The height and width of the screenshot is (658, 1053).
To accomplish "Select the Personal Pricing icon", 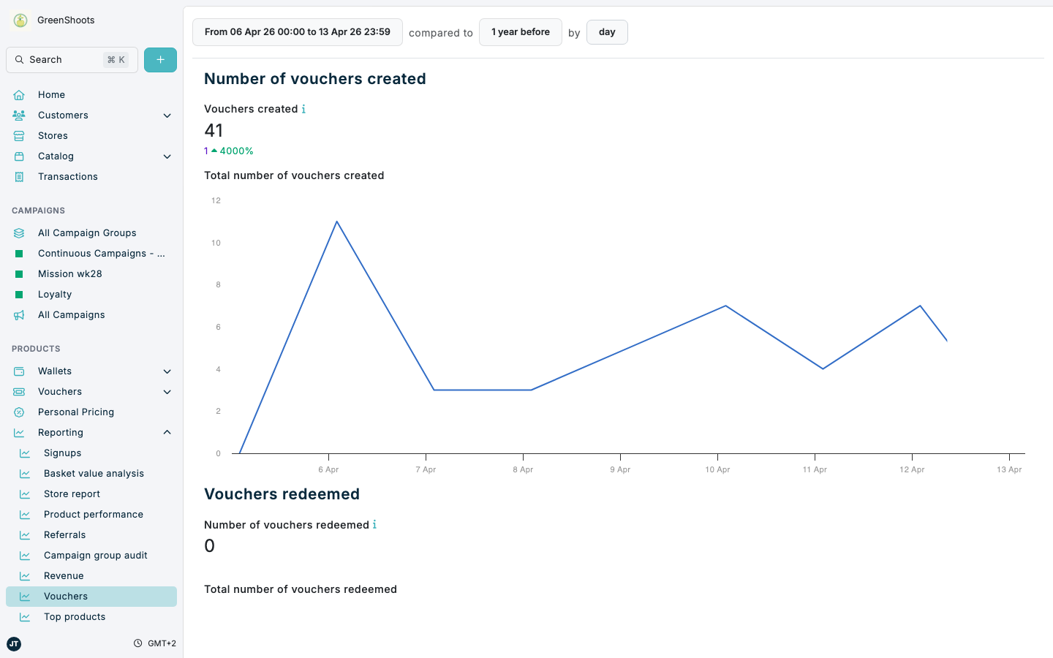I will pos(18,412).
